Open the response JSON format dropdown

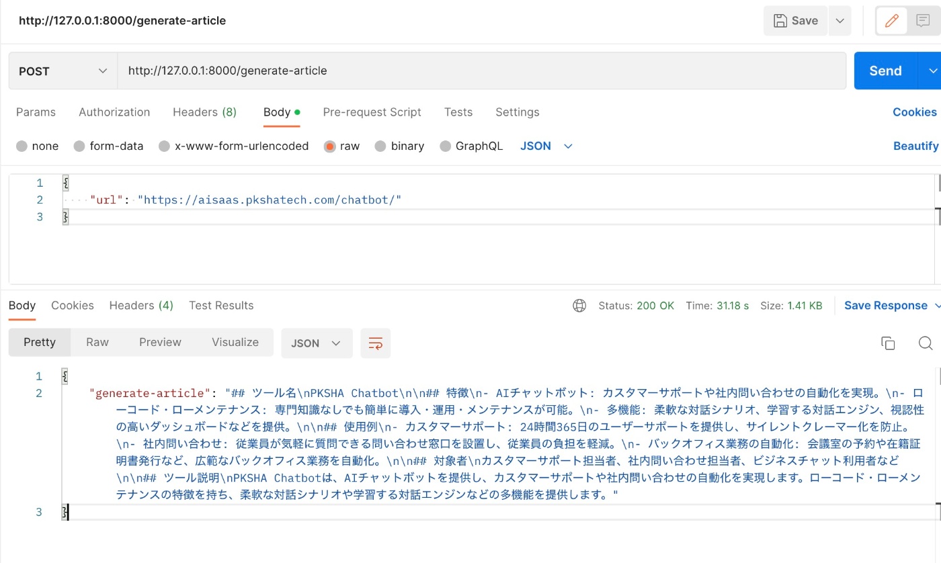(317, 343)
